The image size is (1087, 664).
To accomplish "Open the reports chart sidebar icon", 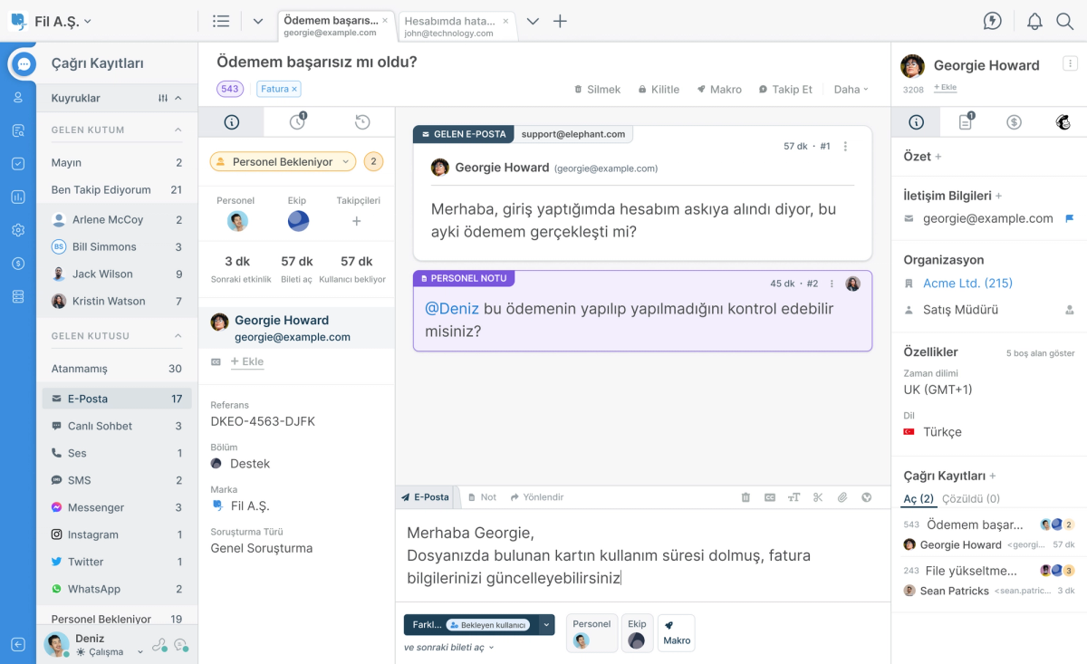I will pyautogui.click(x=18, y=197).
